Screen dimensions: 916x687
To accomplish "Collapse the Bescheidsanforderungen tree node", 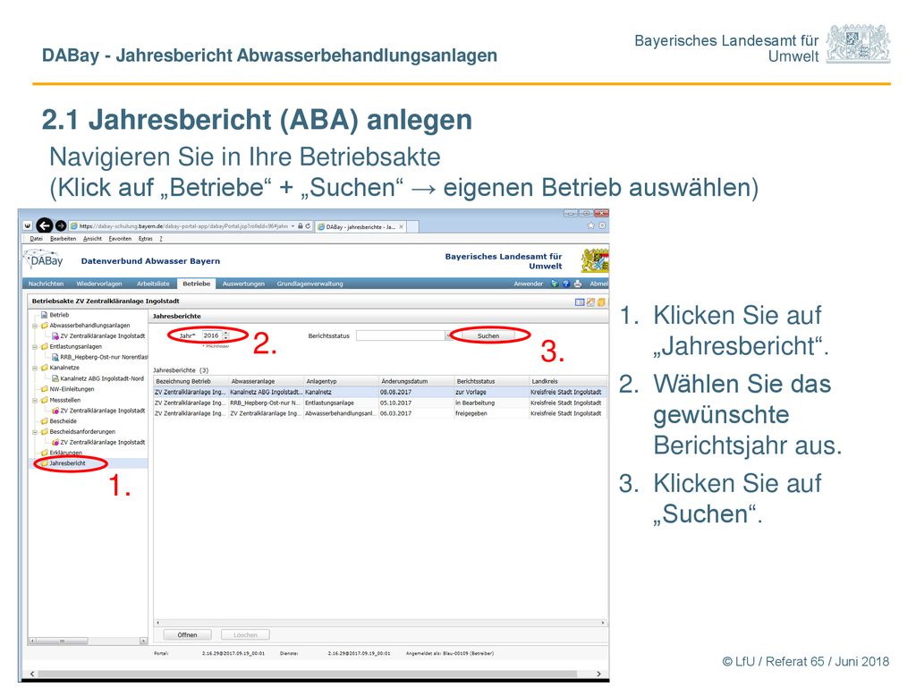I will pyautogui.click(x=35, y=432).
